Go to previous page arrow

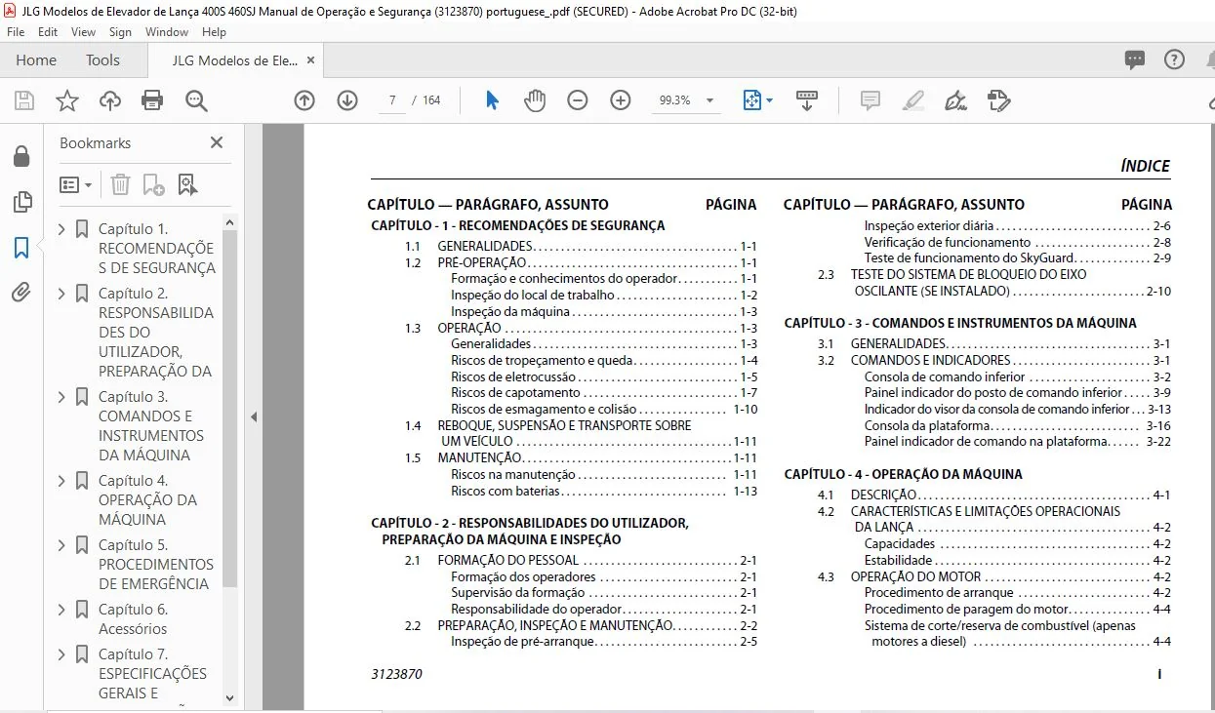pos(304,100)
